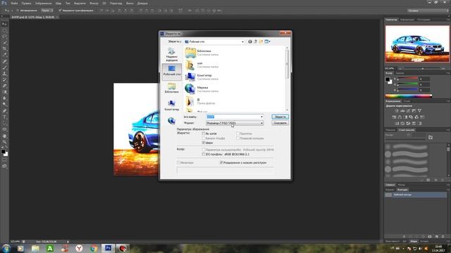The image size is (451, 253).
Task: Open the Фільтр menu
Action: [x=94, y=3]
